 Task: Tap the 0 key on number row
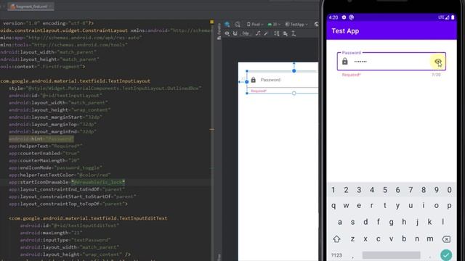click(449, 190)
